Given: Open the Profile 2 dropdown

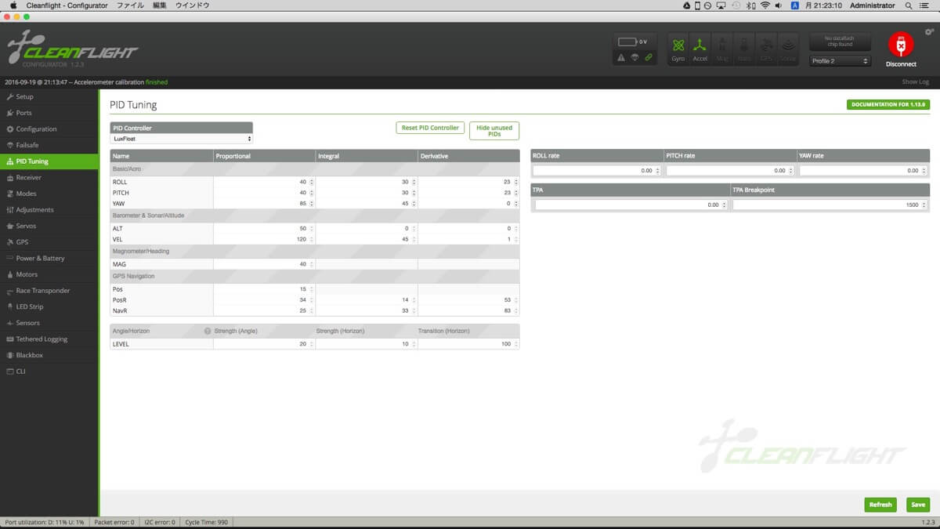Looking at the screenshot, I should (x=840, y=61).
